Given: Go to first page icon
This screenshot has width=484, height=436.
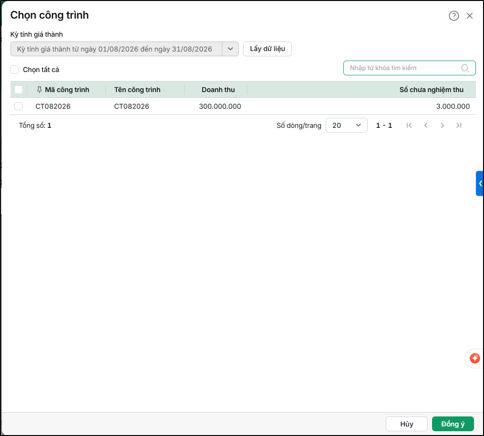Looking at the screenshot, I should tap(409, 125).
